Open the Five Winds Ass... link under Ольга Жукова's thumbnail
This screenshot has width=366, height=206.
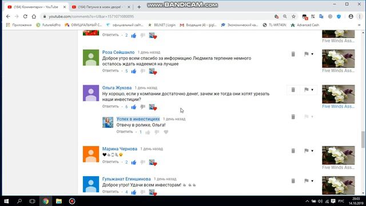tap(338, 106)
